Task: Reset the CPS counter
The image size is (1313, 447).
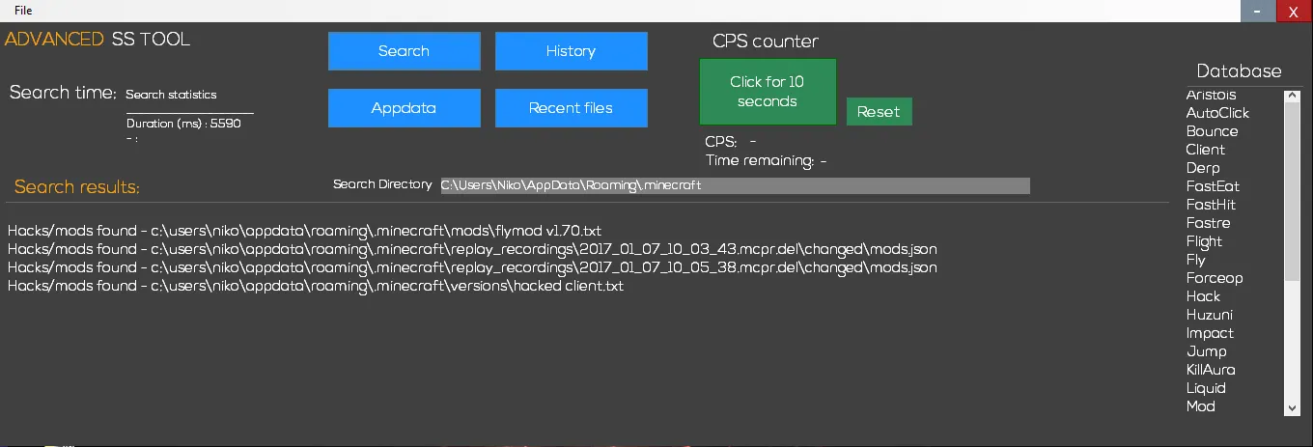Action: (x=879, y=112)
